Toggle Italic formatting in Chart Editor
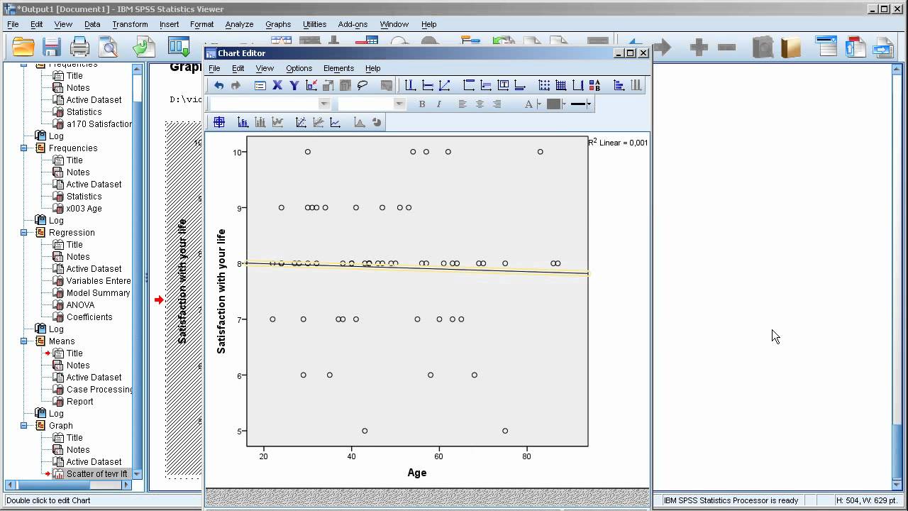 pos(438,104)
